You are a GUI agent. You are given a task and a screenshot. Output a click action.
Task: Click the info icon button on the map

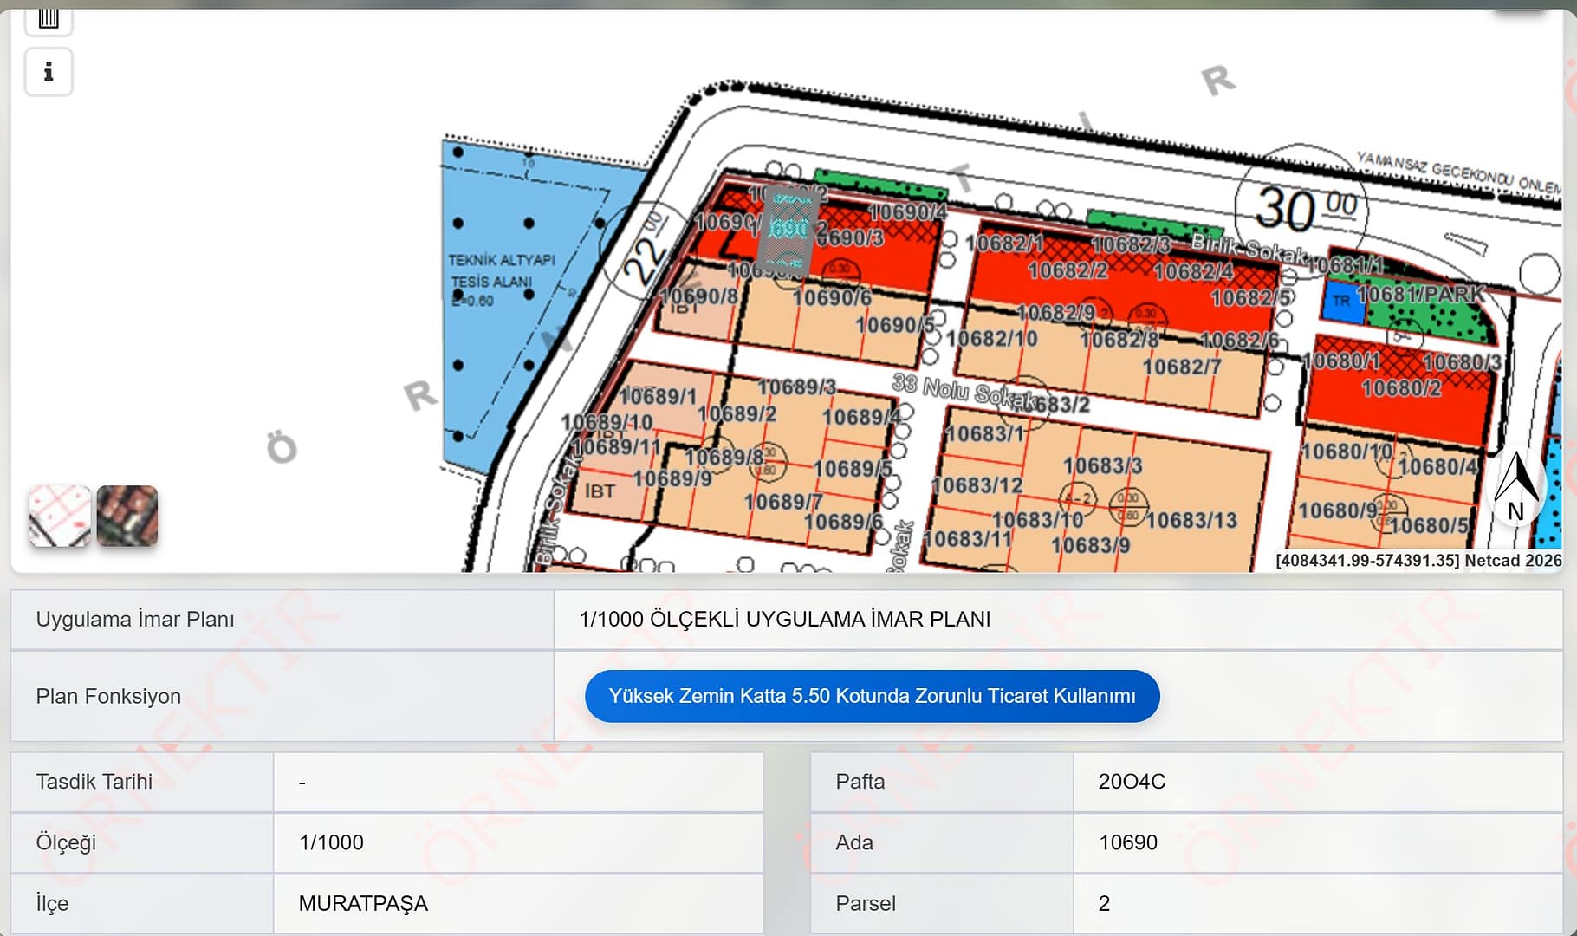pyautogui.click(x=49, y=72)
